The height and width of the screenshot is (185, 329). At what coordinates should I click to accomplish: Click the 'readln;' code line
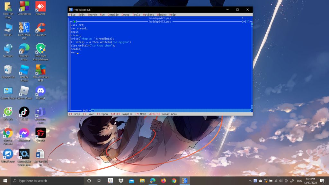pyautogui.click(x=76, y=49)
